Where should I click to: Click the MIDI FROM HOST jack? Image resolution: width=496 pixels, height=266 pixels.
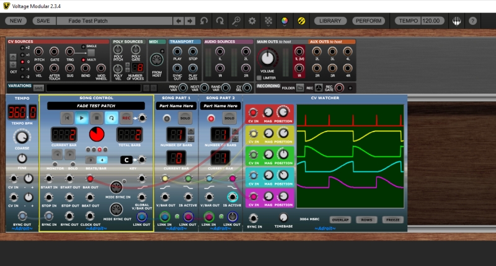[157, 60]
